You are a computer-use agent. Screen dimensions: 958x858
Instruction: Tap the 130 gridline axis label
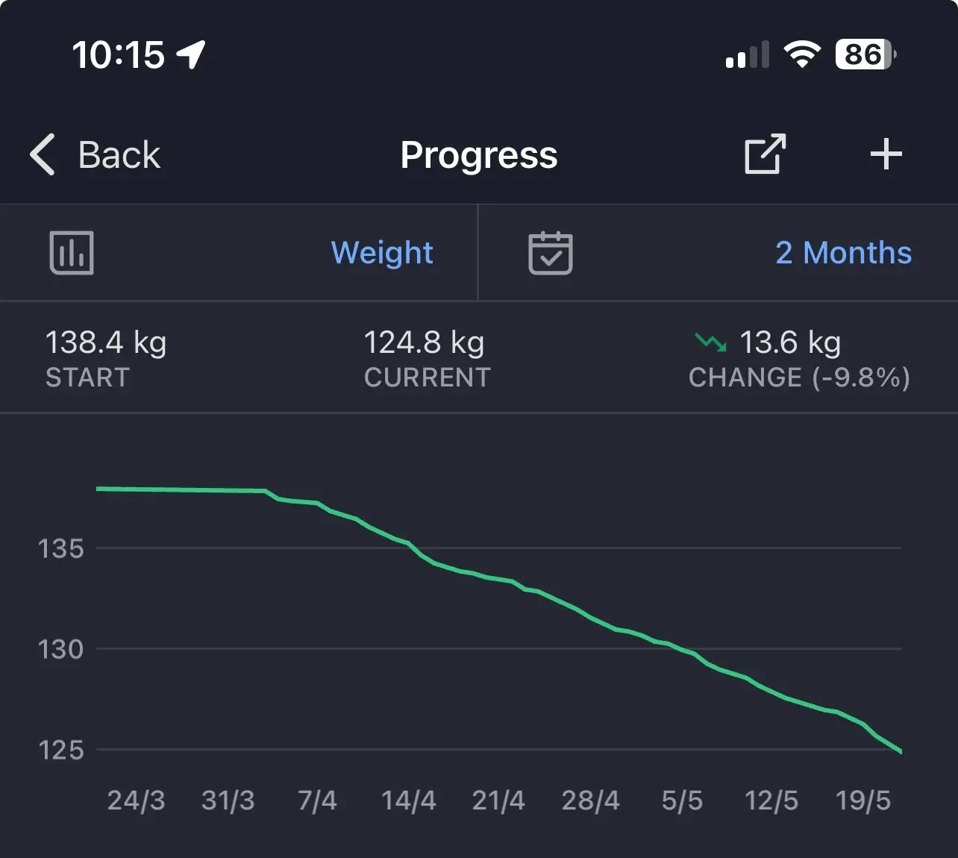(60, 650)
